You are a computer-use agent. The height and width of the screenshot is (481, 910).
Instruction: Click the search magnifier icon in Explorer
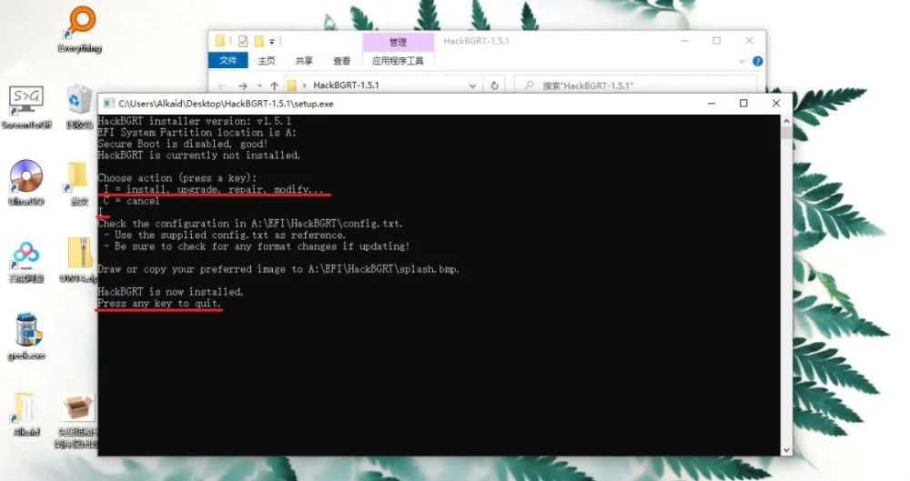(529, 85)
